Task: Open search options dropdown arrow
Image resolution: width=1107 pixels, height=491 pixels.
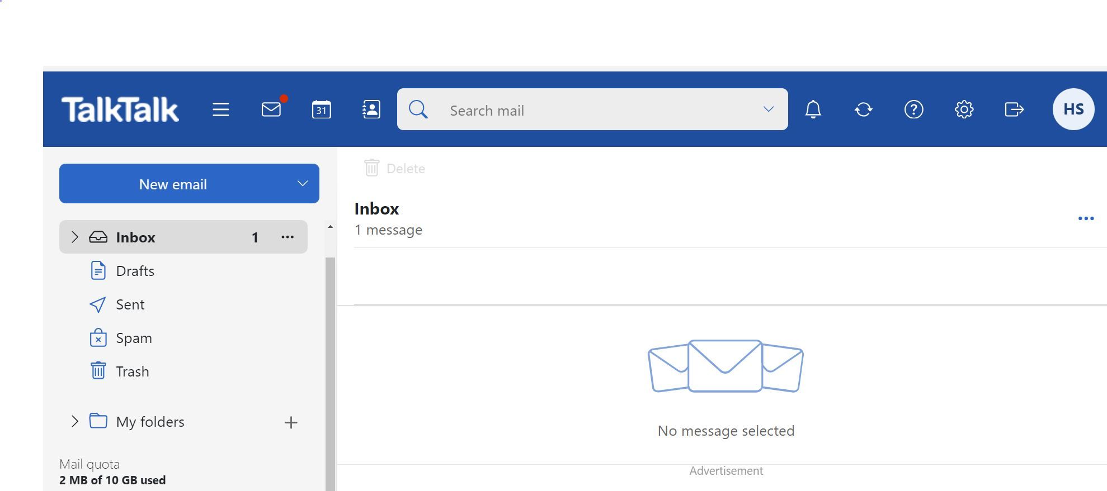Action: click(x=769, y=109)
